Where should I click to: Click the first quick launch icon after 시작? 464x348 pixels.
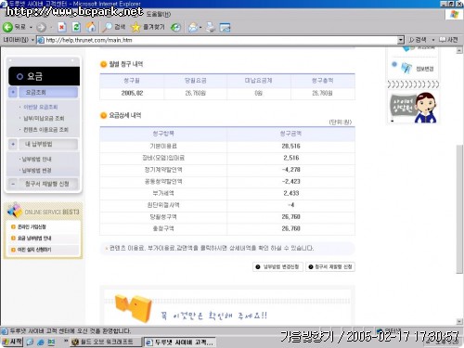pyautogui.click(x=30, y=342)
